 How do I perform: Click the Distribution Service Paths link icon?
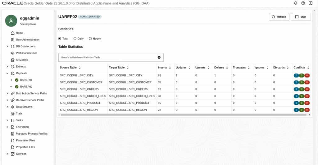[12, 93]
